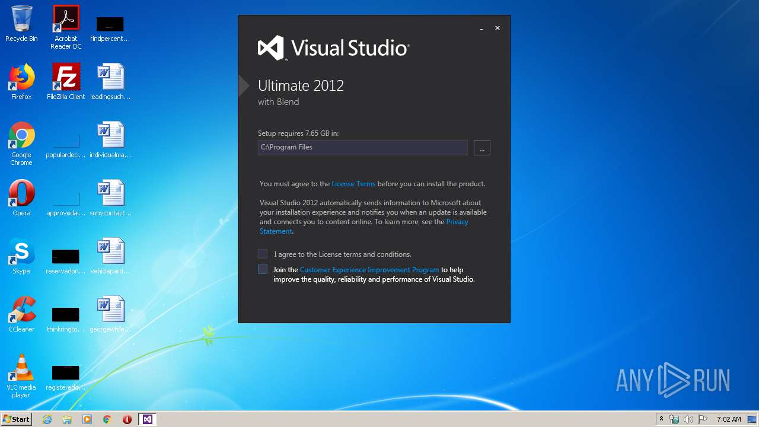Open Windows Media Player in taskbar

pos(87,419)
